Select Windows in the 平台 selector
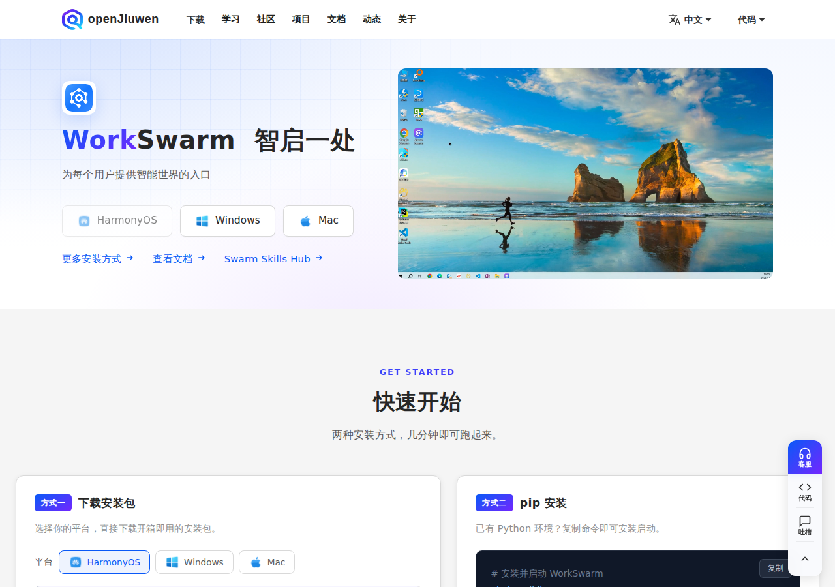The width and height of the screenshot is (835, 587). 194,562
